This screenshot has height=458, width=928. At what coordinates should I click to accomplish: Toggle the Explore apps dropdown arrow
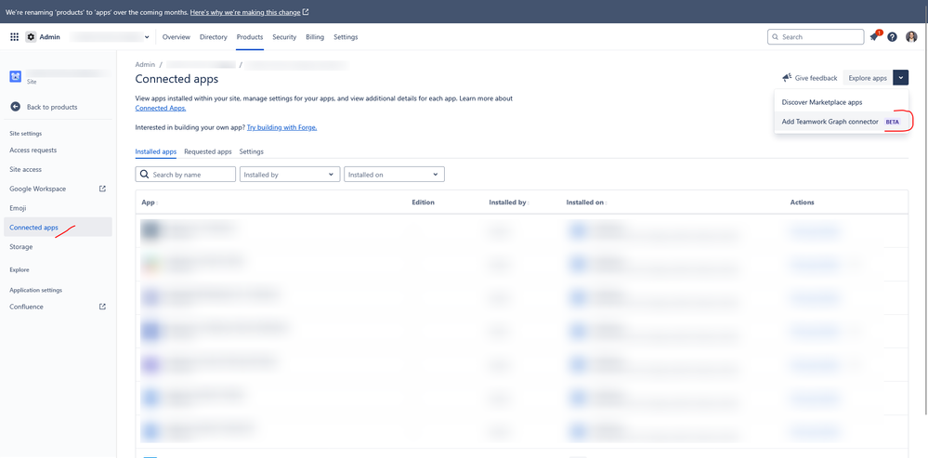900,77
